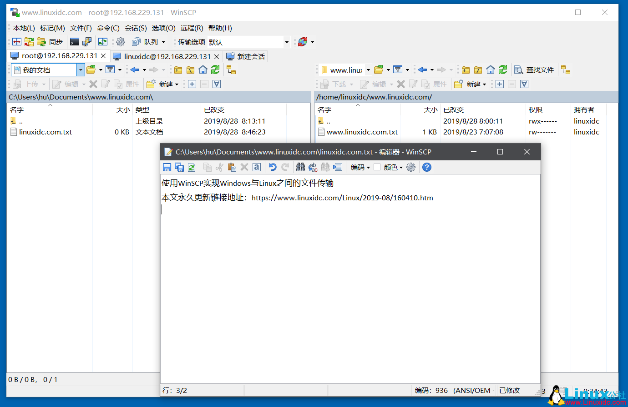Open preferences via the main toolbar gear
The width and height of the screenshot is (628, 407).
pyautogui.click(x=121, y=42)
